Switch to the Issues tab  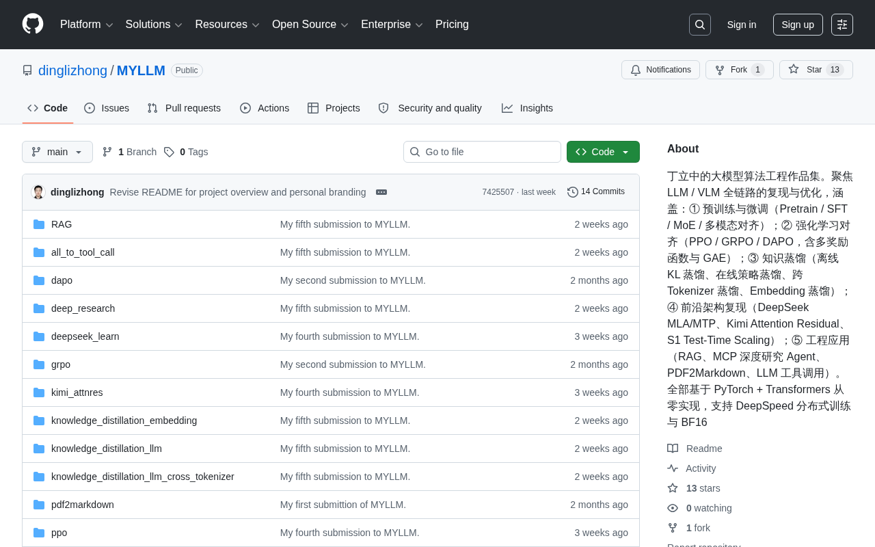click(107, 108)
